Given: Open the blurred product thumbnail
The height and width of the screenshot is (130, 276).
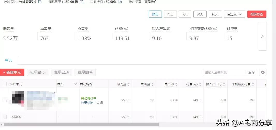Looking at the screenshot, I should pos(18,97).
